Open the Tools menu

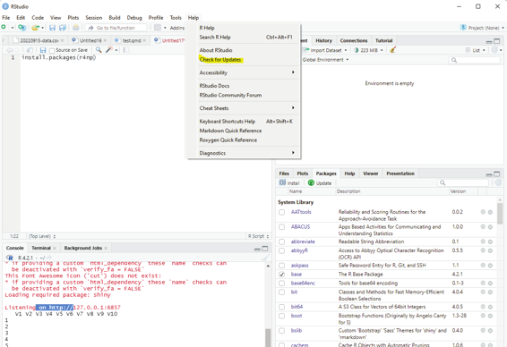coord(176,18)
